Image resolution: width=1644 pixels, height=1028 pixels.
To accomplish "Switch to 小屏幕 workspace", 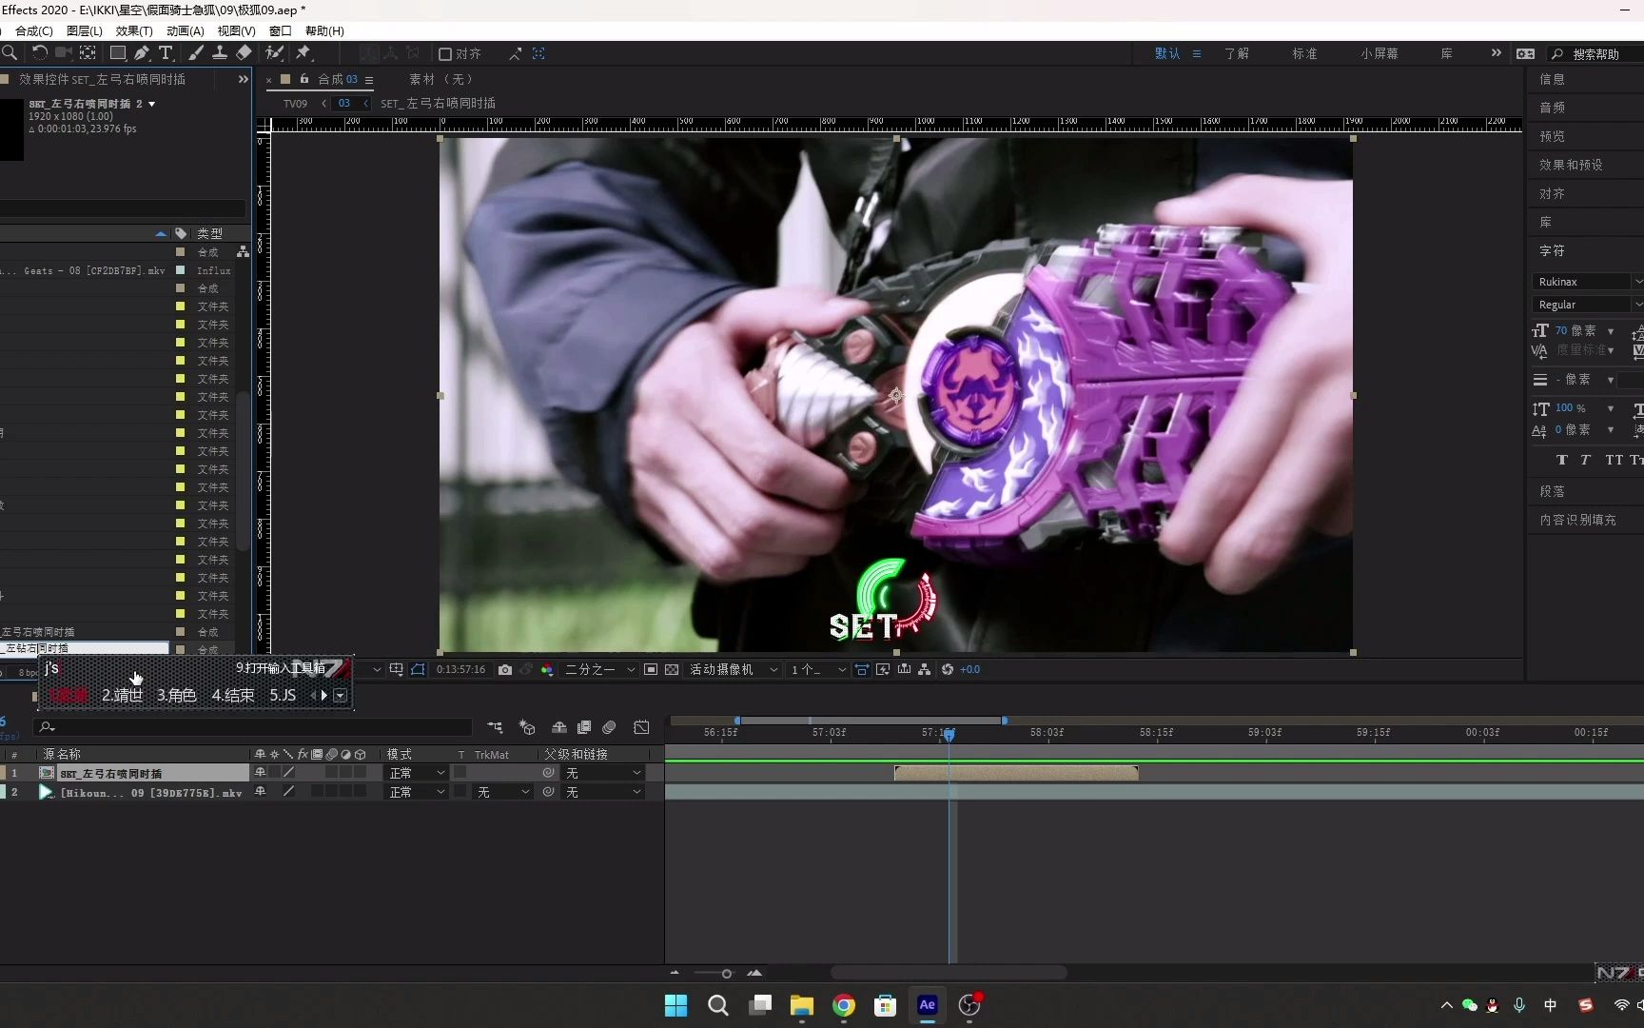I will pos(1380,54).
